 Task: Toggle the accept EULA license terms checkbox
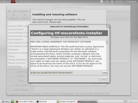pos(32,73)
